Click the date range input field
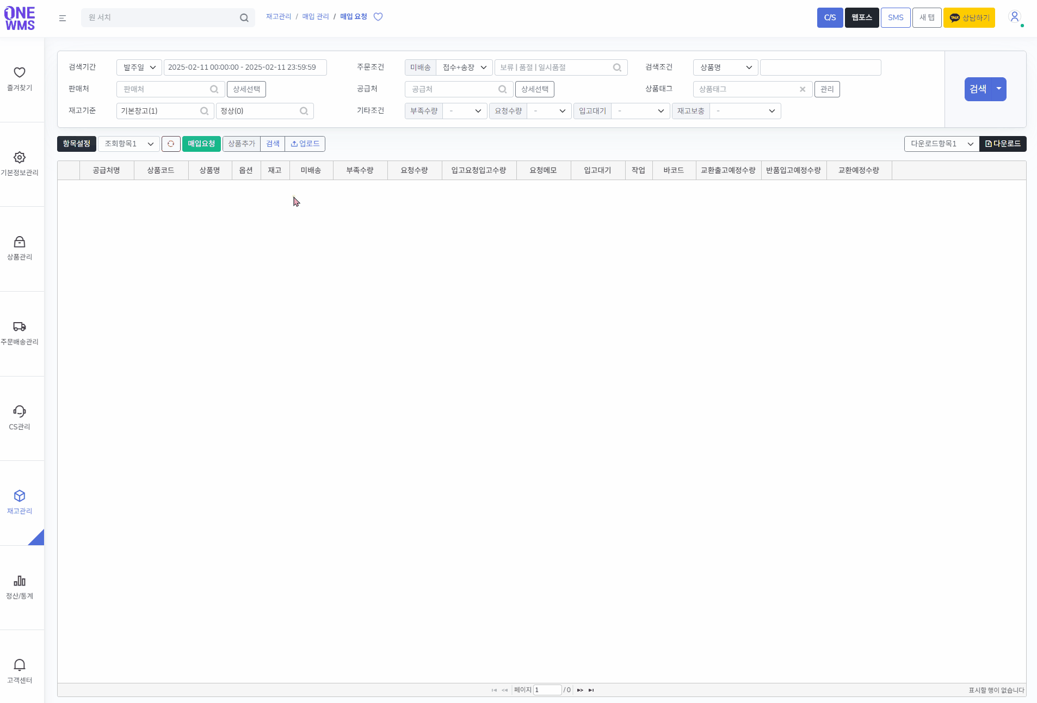 coord(245,67)
